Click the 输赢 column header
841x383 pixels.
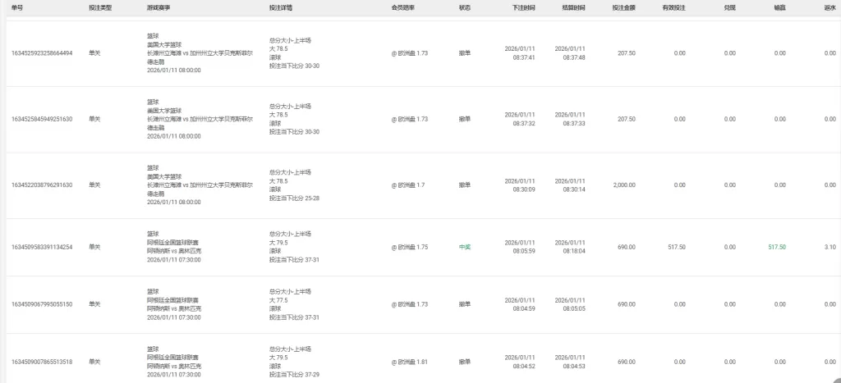point(779,7)
